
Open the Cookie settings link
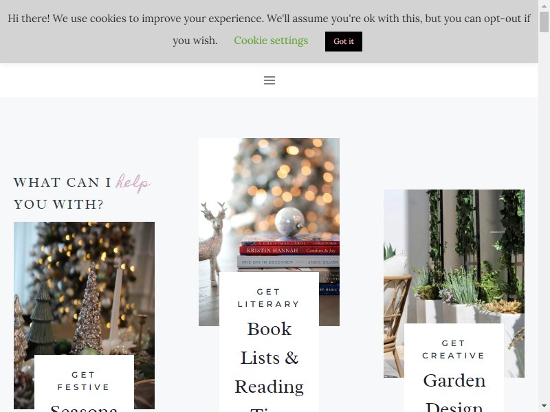click(271, 41)
